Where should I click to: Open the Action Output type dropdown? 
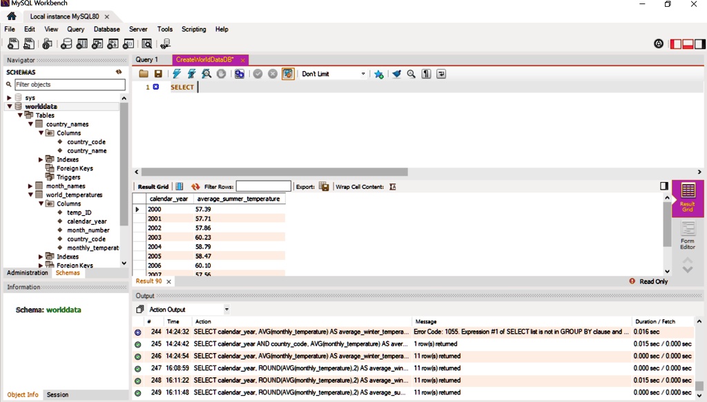[x=226, y=310]
